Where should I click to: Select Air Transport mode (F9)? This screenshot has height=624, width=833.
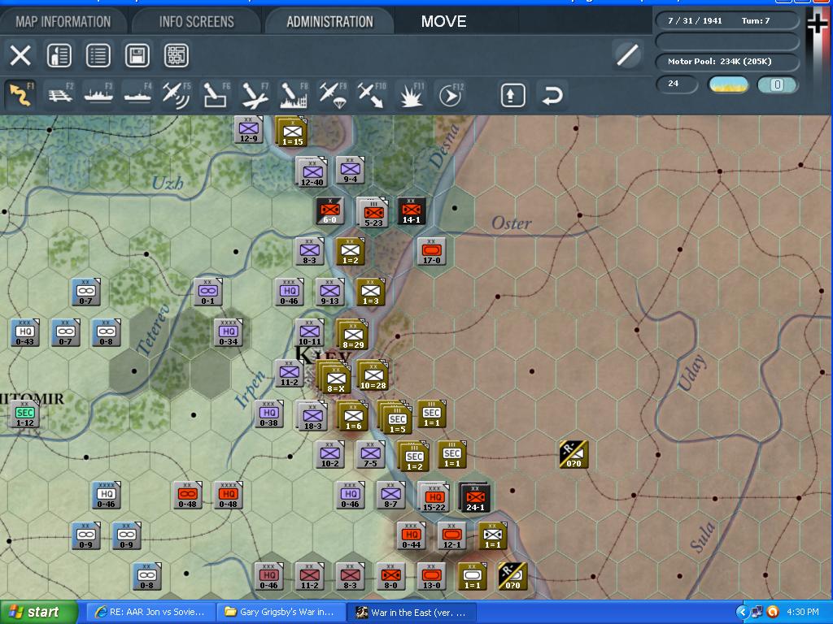tap(333, 95)
